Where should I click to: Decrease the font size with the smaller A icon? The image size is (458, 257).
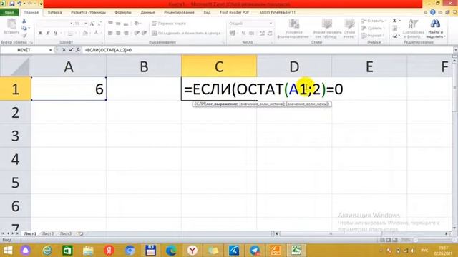click(x=99, y=24)
